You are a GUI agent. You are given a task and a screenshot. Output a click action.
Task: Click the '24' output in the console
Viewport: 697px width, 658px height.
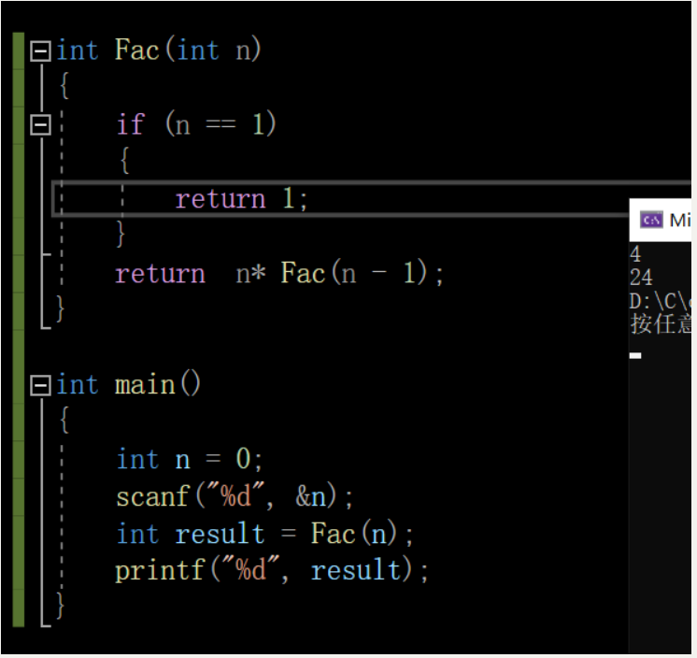tap(641, 278)
